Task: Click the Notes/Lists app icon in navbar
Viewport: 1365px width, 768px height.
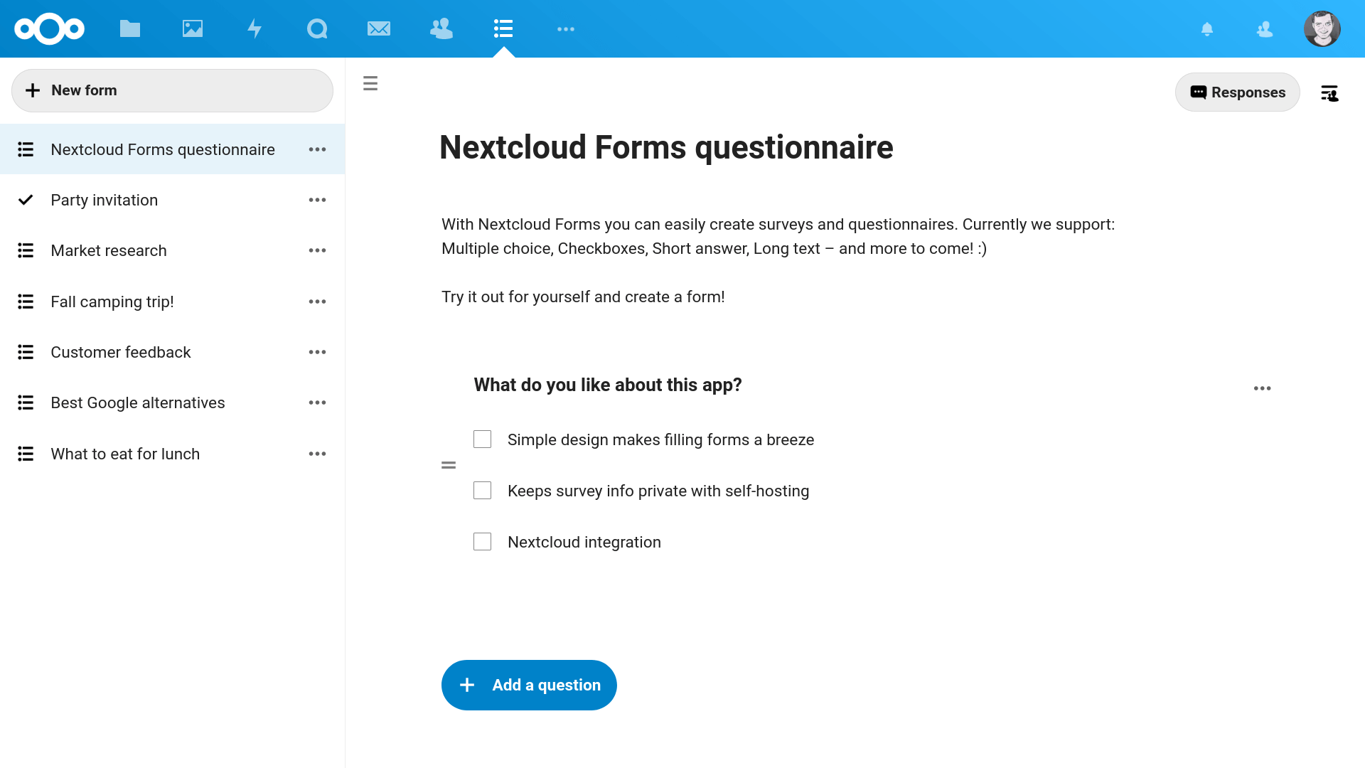Action: pos(503,28)
